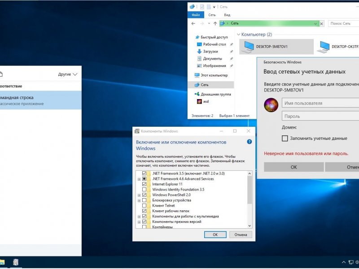Open File Explorer from the taskbar
Viewport: 359px width, 269px height.
point(2,262)
